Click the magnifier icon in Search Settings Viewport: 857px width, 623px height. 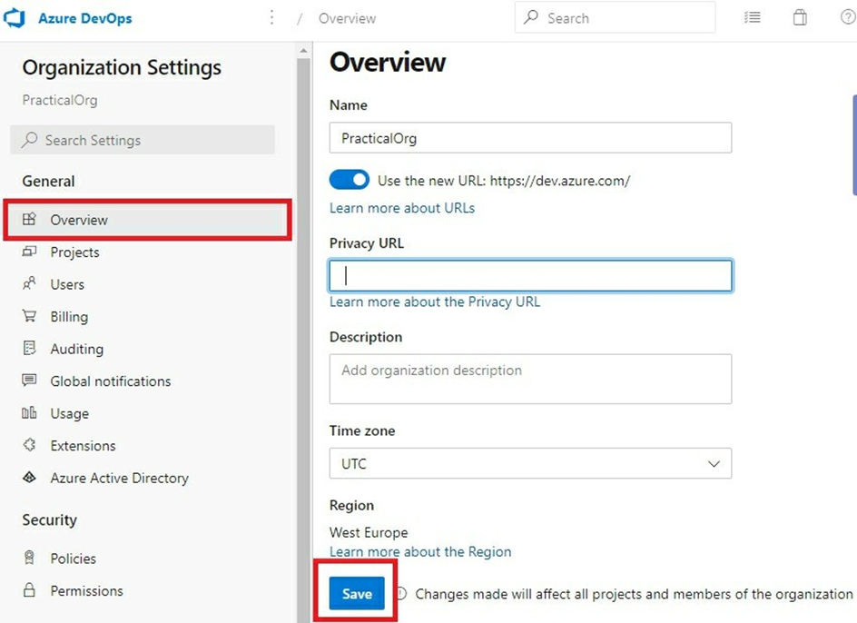point(29,140)
